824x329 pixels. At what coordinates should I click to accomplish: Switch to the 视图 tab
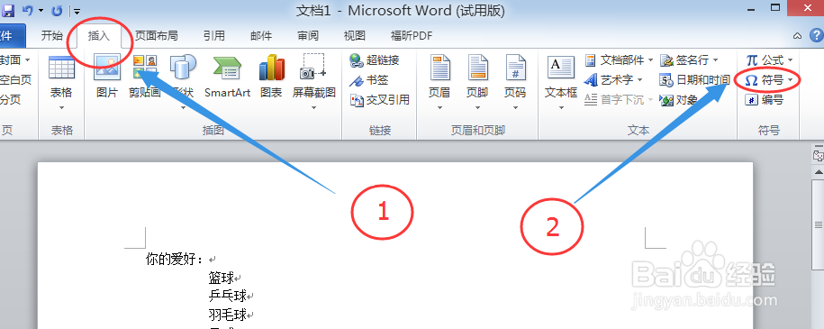[354, 35]
